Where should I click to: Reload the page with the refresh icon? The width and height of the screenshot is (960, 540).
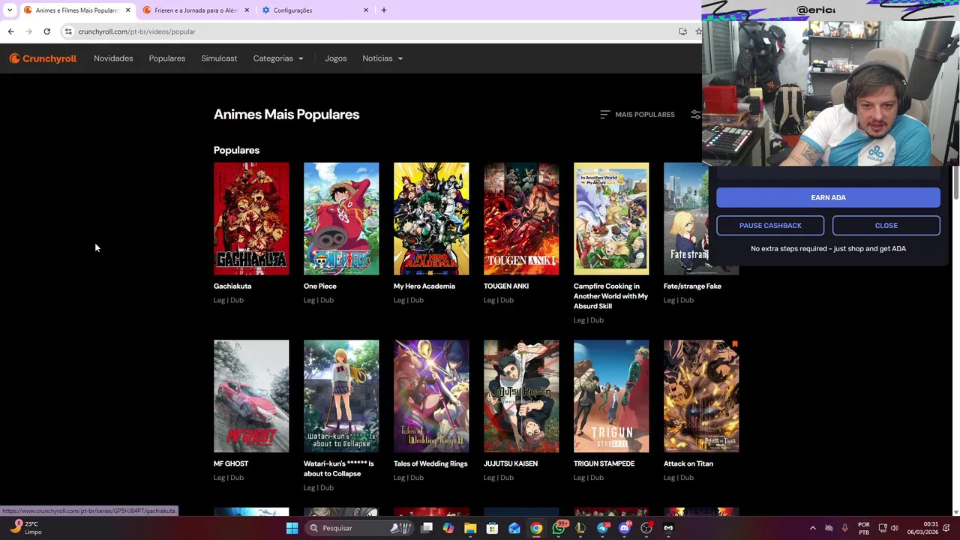46,31
